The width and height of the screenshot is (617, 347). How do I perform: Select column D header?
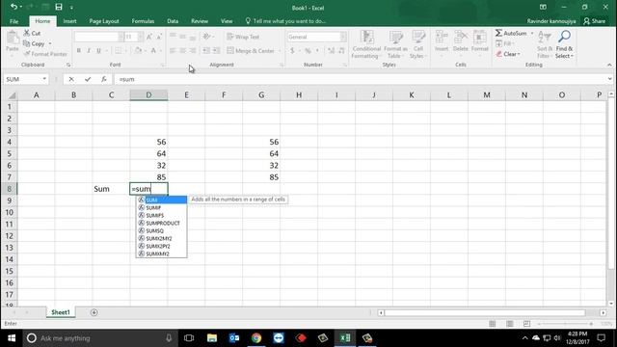(x=148, y=94)
